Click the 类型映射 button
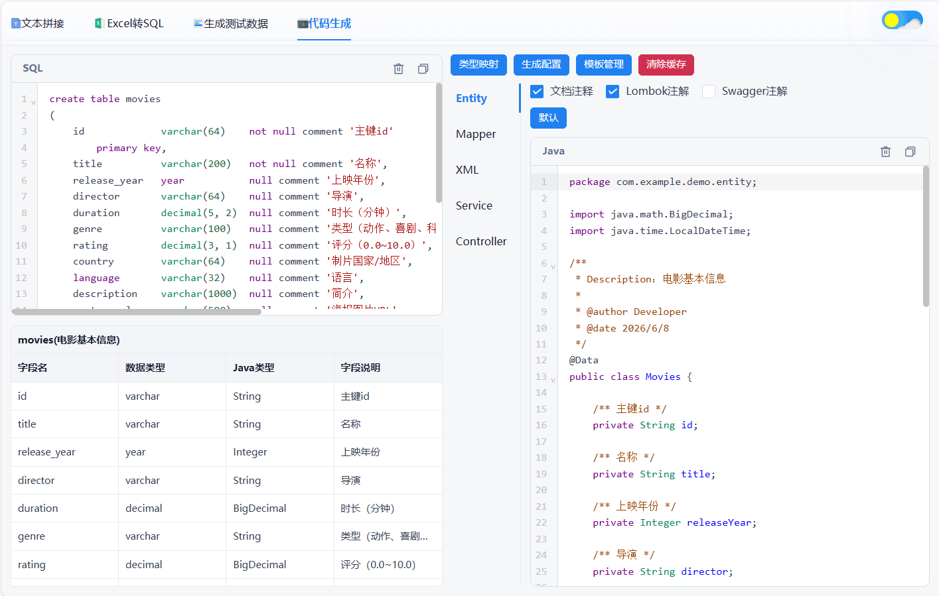 (x=478, y=64)
